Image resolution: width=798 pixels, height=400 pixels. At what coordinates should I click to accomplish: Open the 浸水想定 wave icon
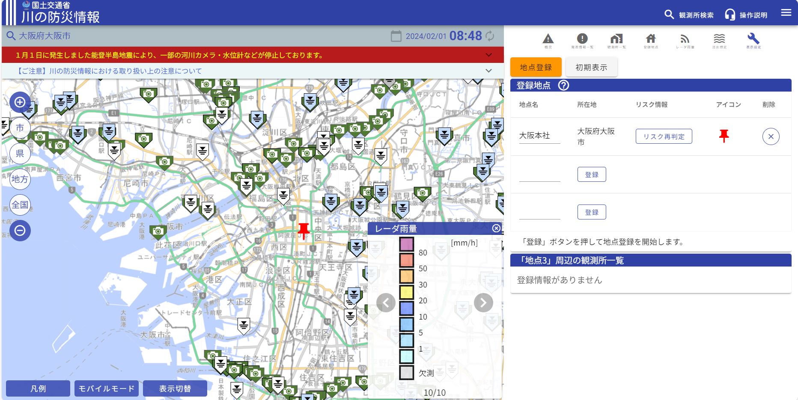(x=719, y=40)
